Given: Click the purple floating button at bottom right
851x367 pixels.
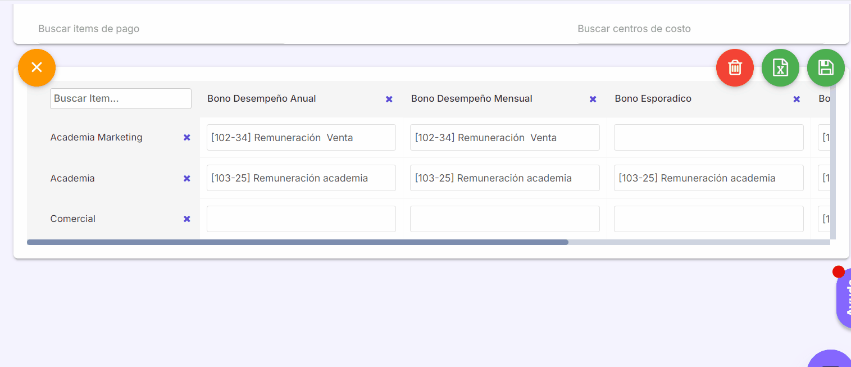Looking at the screenshot, I should (x=829, y=359).
